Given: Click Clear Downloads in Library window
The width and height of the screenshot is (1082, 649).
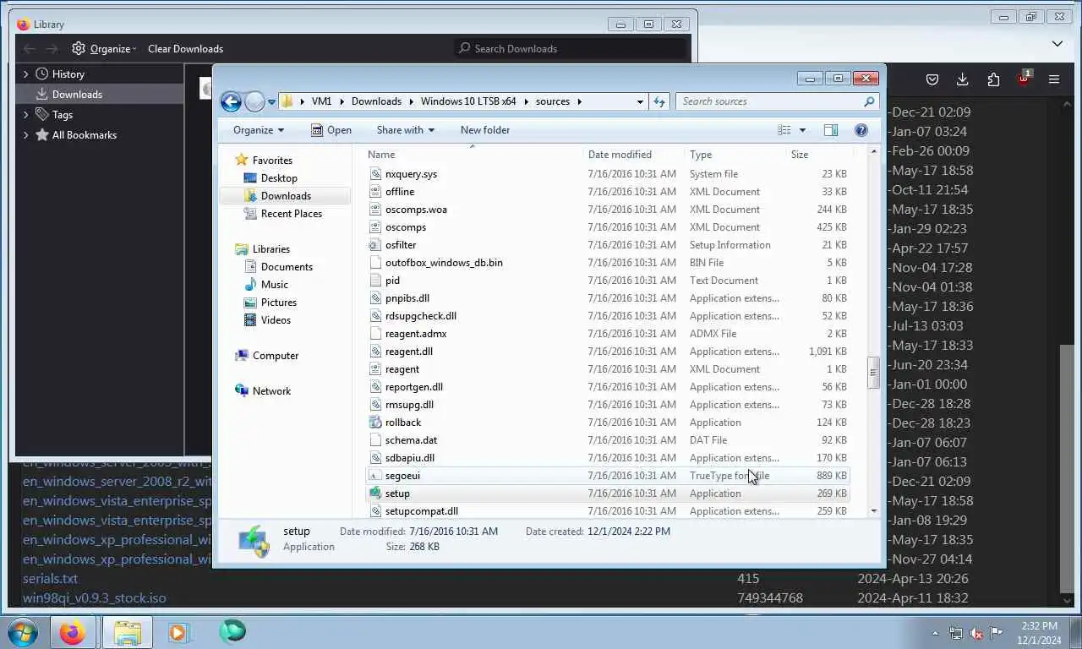Looking at the screenshot, I should (185, 49).
